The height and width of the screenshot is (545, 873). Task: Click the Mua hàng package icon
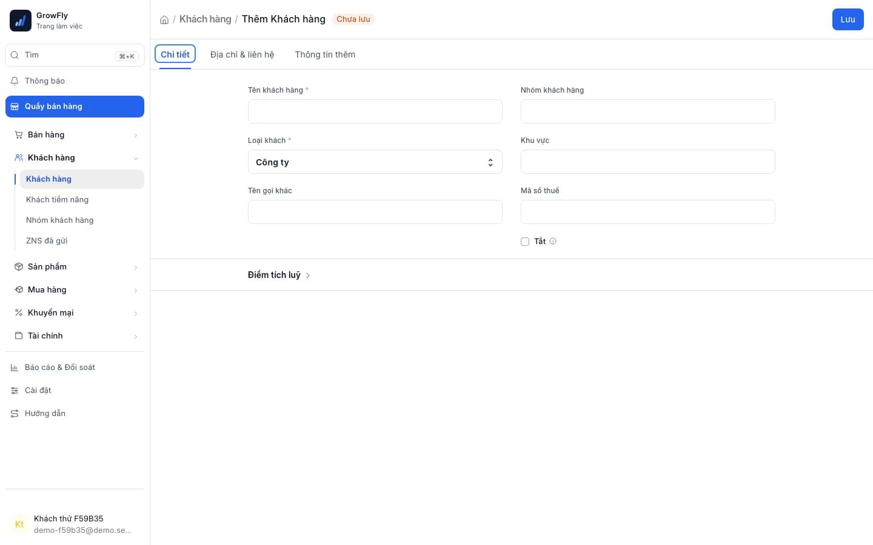point(19,290)
